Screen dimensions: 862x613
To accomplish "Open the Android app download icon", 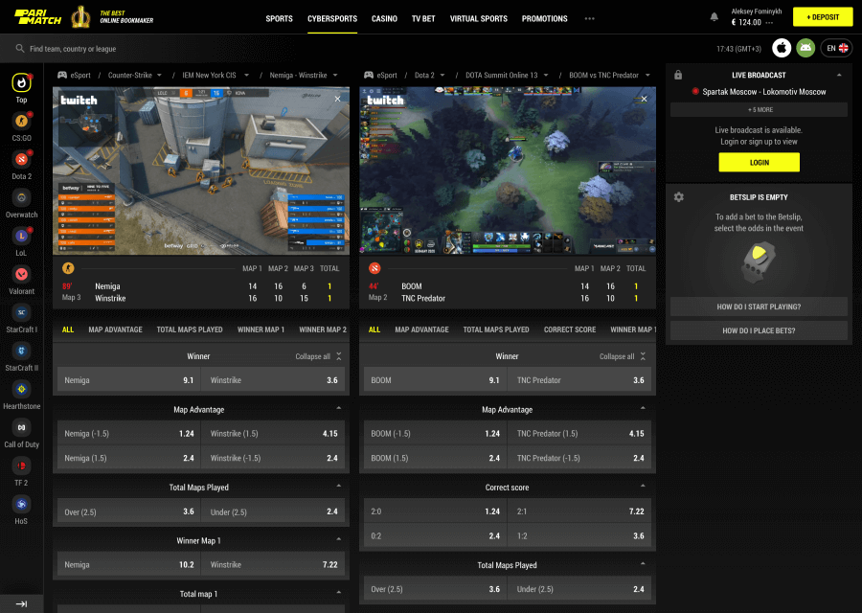I will [x=805, y=49].
